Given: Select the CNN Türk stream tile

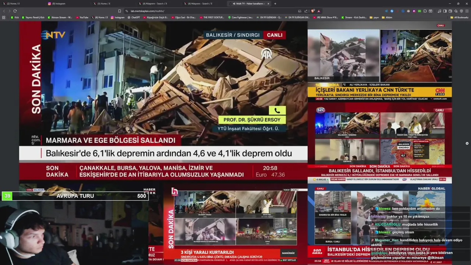Looking at the screenshot, I should tap(380, 62).
